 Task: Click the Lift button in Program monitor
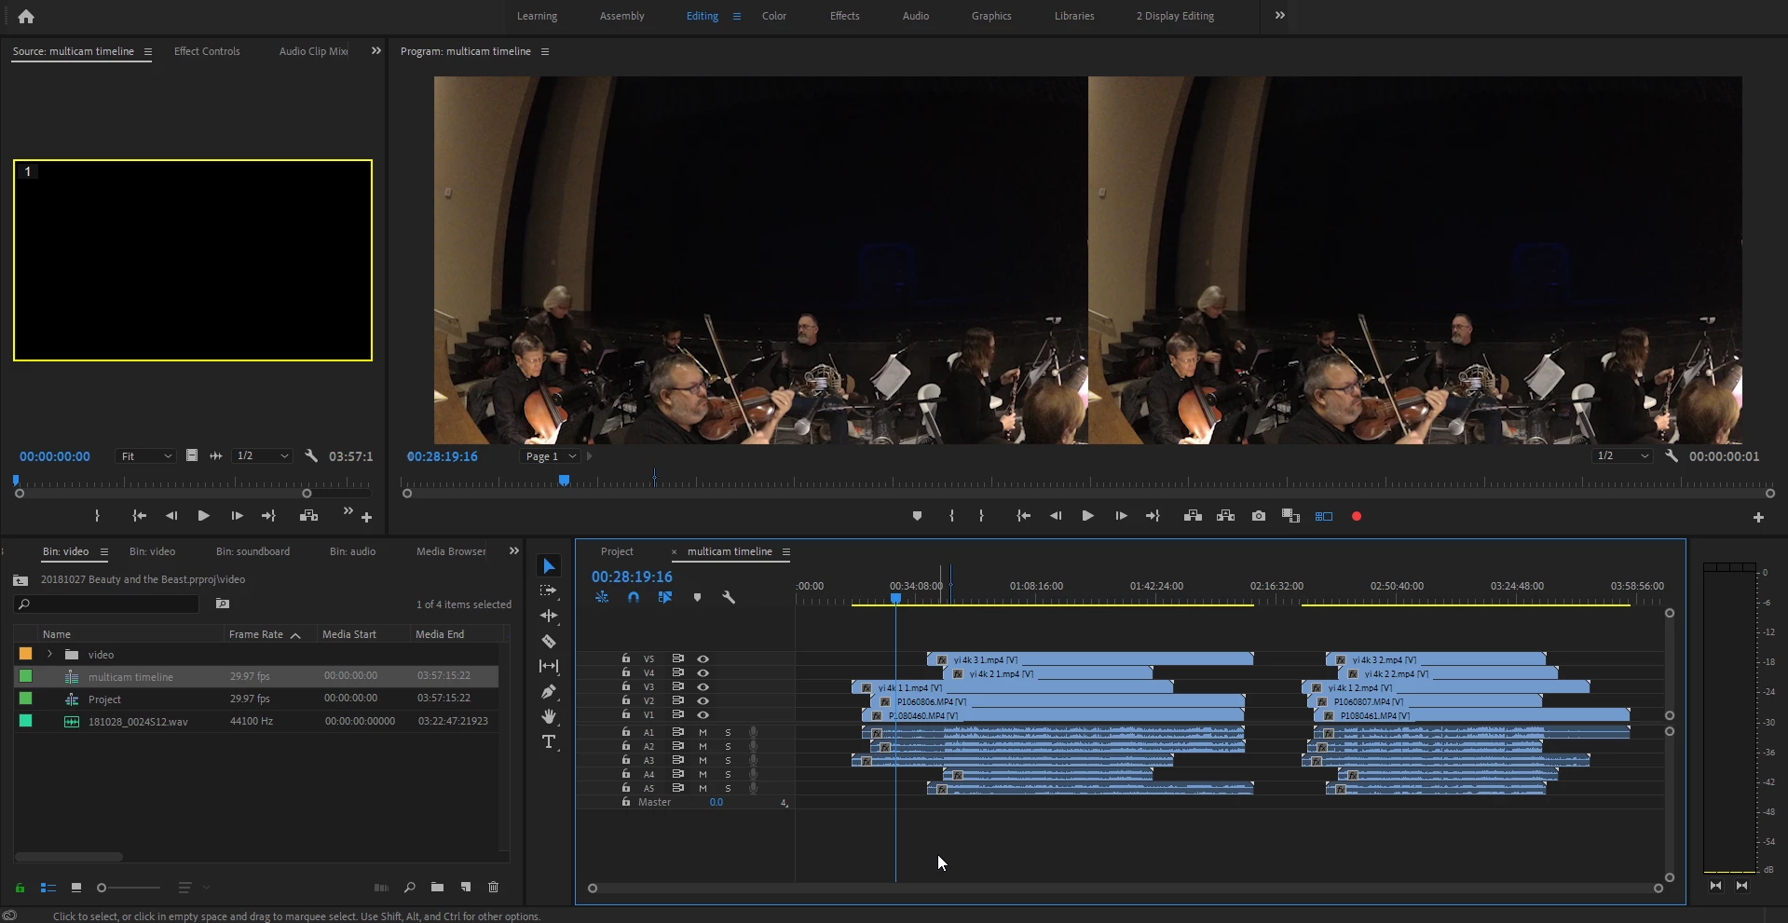point(1193,516)
